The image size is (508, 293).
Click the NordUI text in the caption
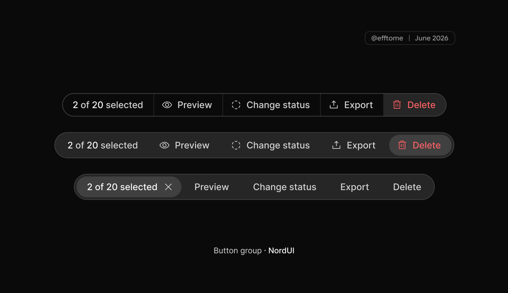[281, 251]
